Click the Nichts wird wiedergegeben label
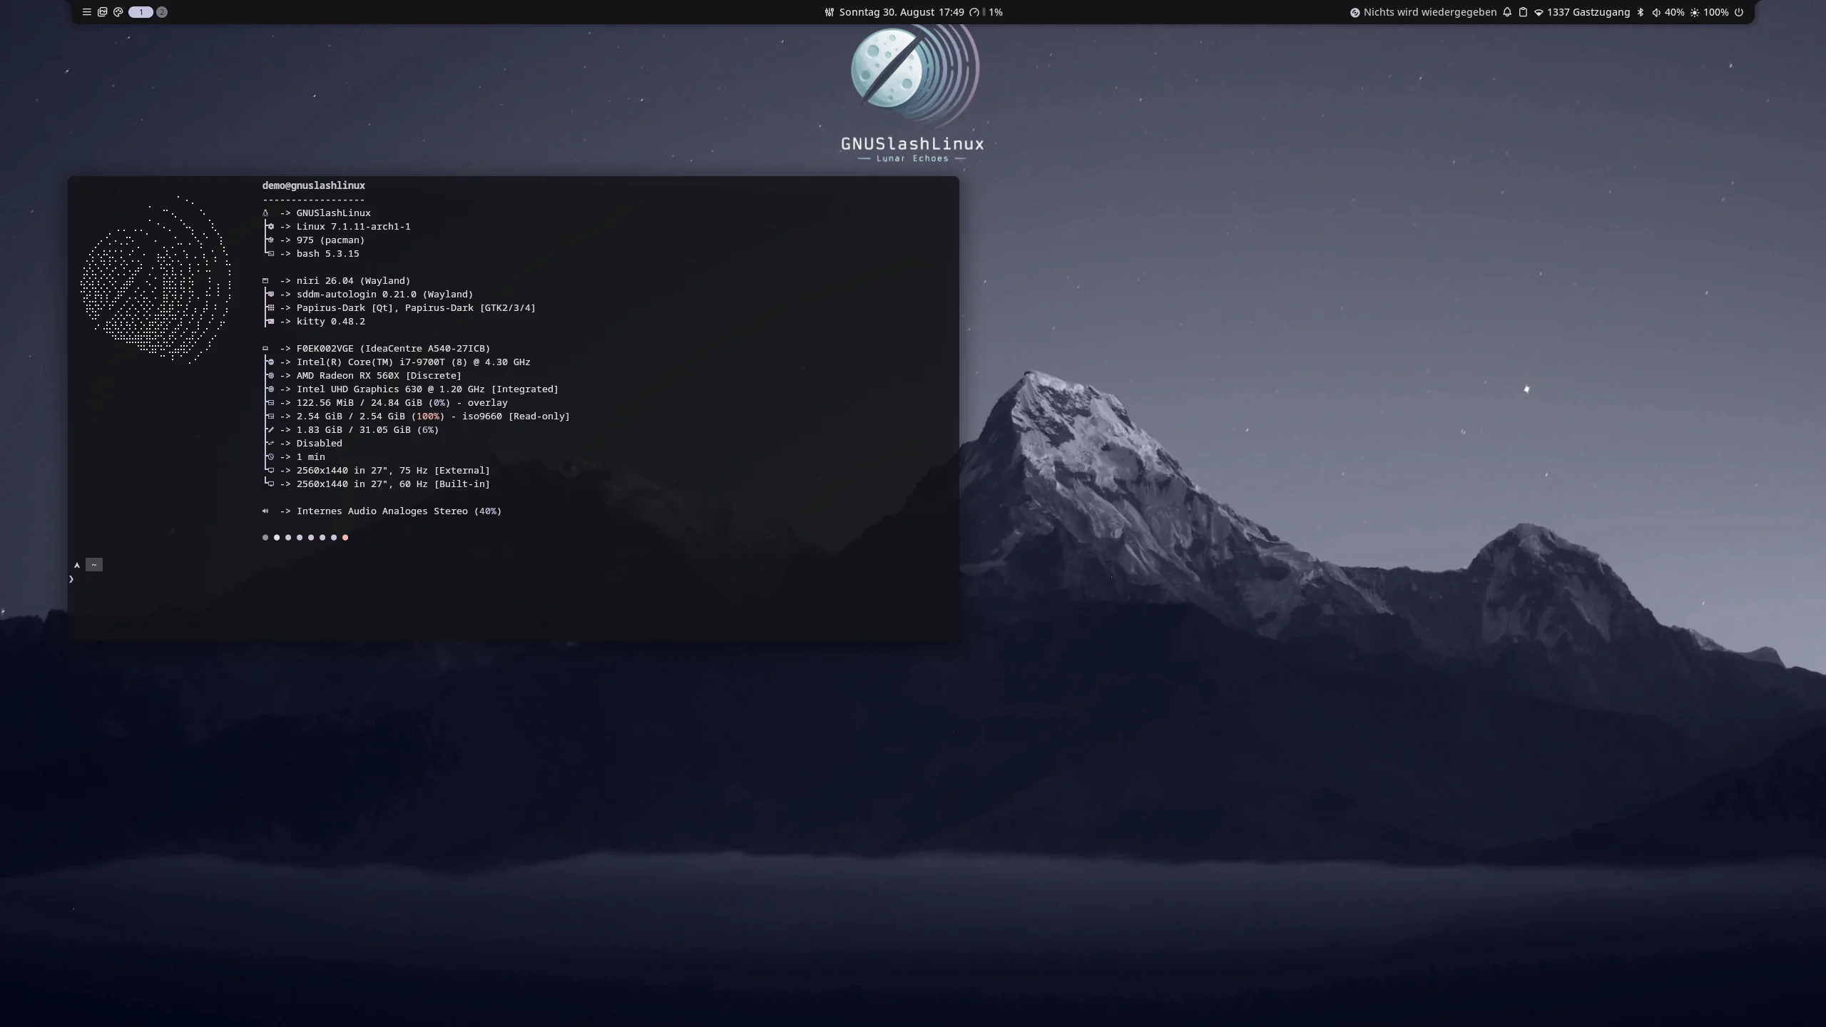 click(1429, 12)
